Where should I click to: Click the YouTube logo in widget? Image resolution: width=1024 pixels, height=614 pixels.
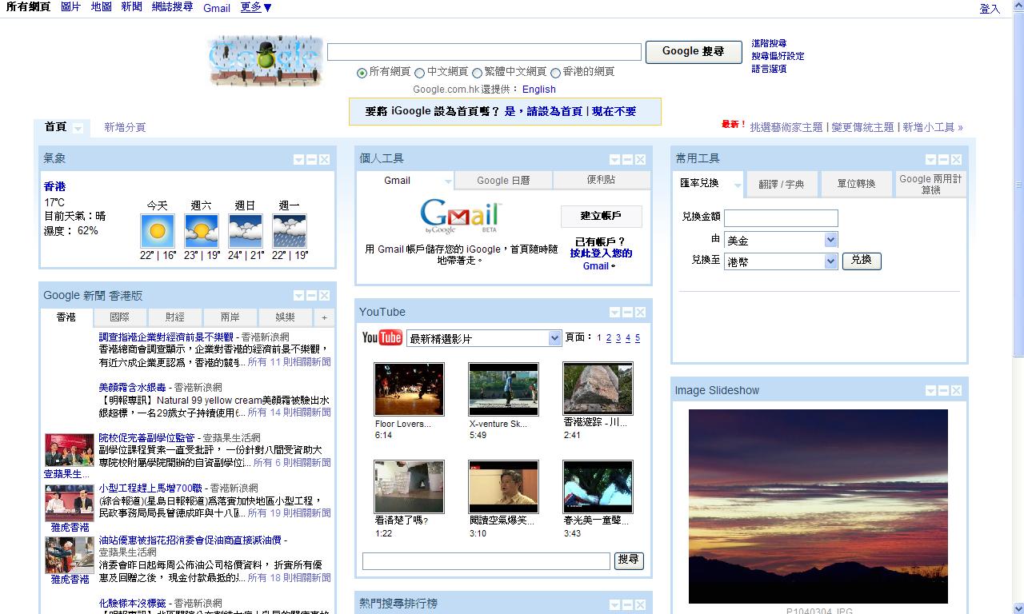[x=382, y=337]
